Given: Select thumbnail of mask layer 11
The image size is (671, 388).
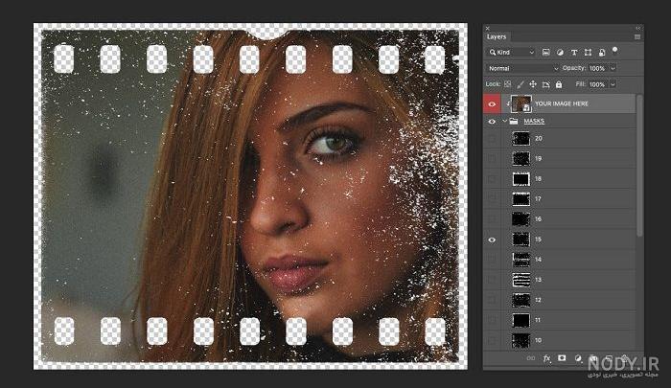Looking at the screenshot, I should click(521, 320).
